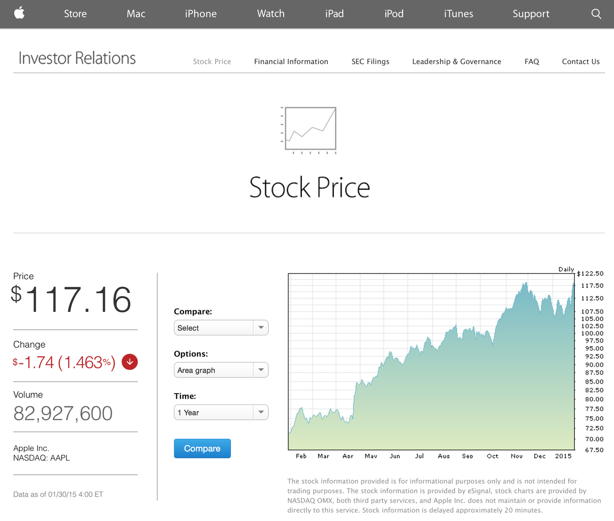Open the Contact Us link
The width and height of the screenshot is (614, 521).
point(581,62)
